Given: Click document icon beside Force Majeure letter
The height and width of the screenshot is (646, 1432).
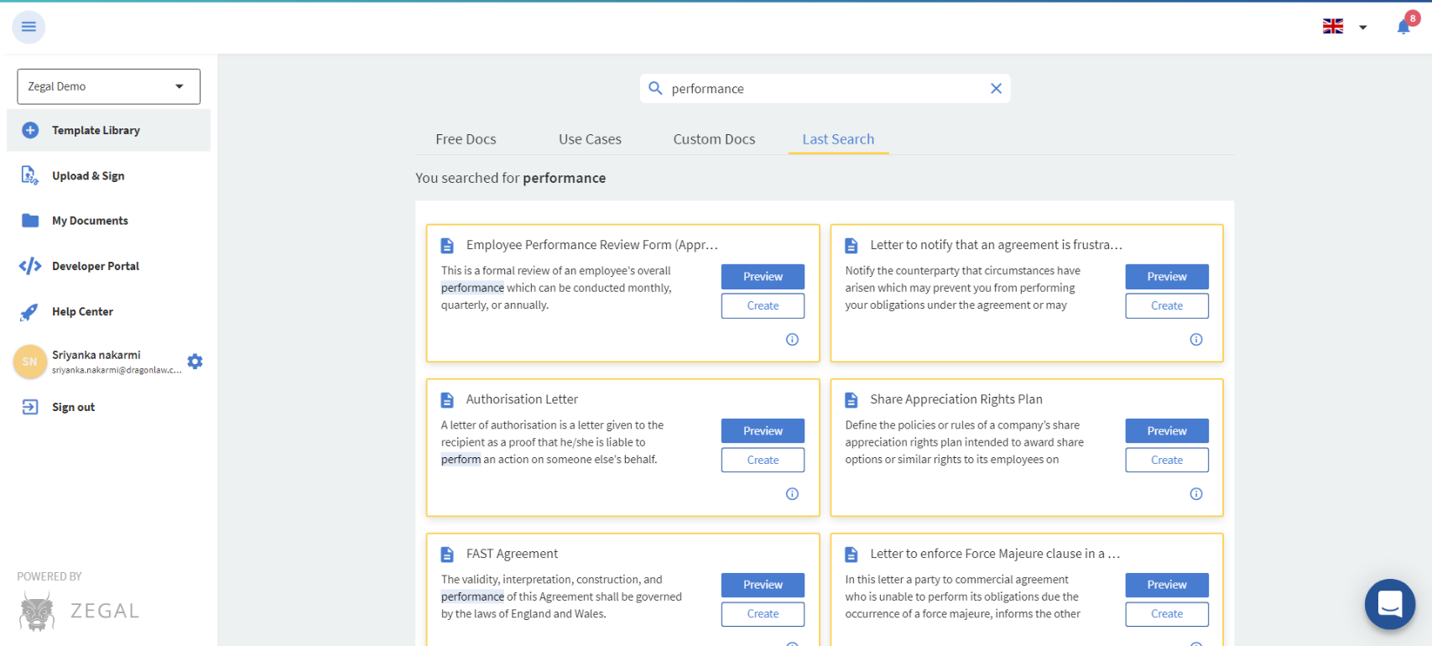Looking at the screenshot, I should (x=851, y=555).
